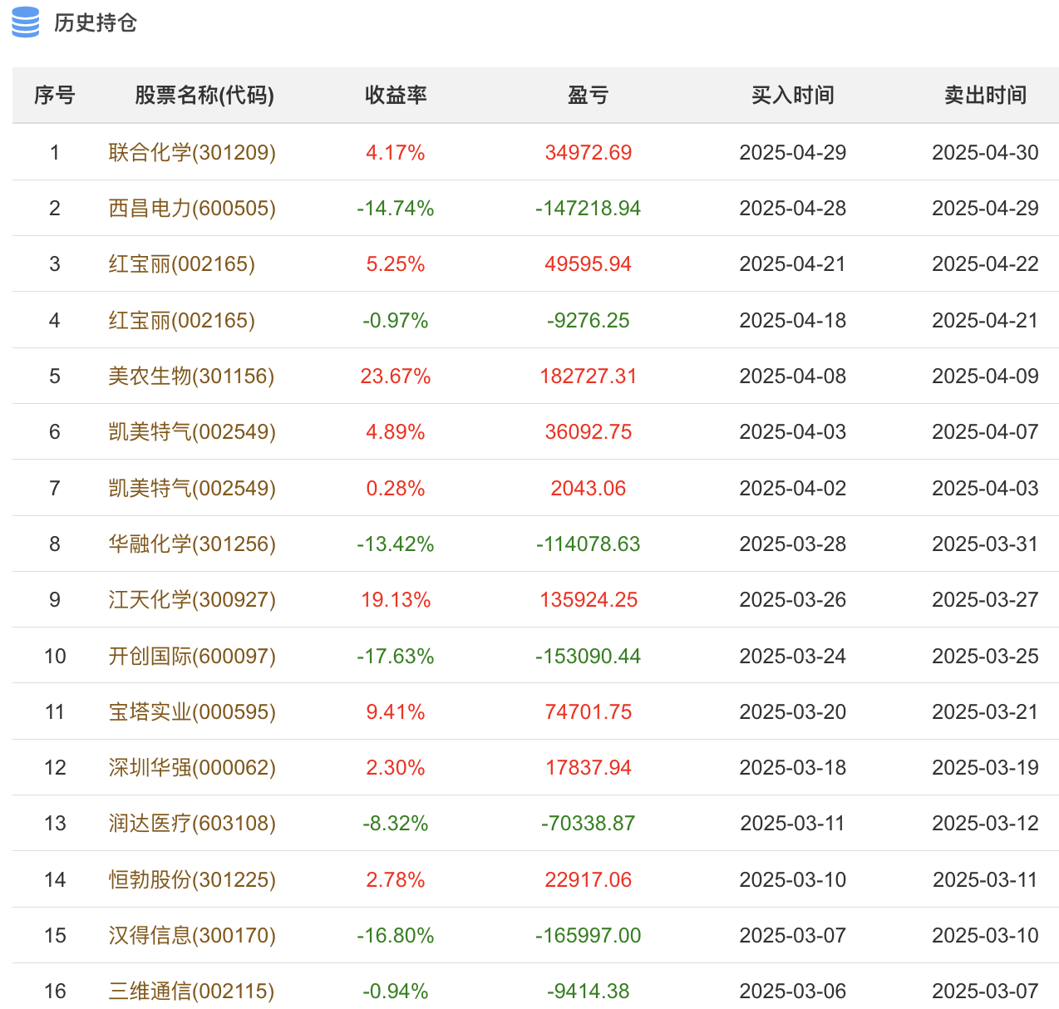Select the -17.63% return value

point(396,657)
